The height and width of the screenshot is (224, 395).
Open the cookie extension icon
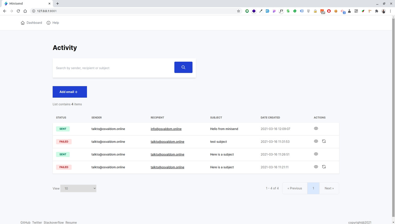pos(336,11)
